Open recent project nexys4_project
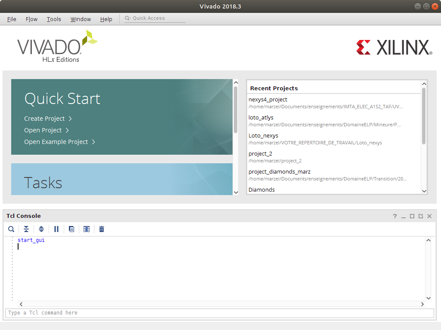This screenshot has width=441, height=330. pos(268,99)
